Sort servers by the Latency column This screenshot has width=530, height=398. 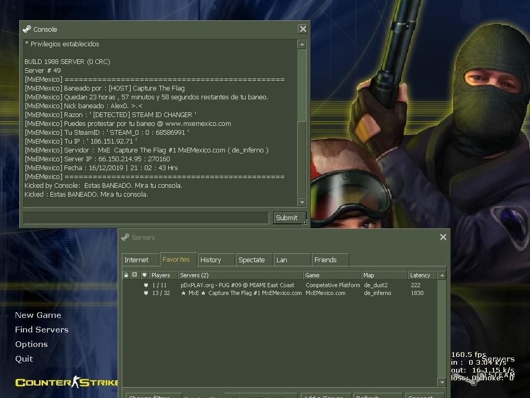[x=423, y=275]
